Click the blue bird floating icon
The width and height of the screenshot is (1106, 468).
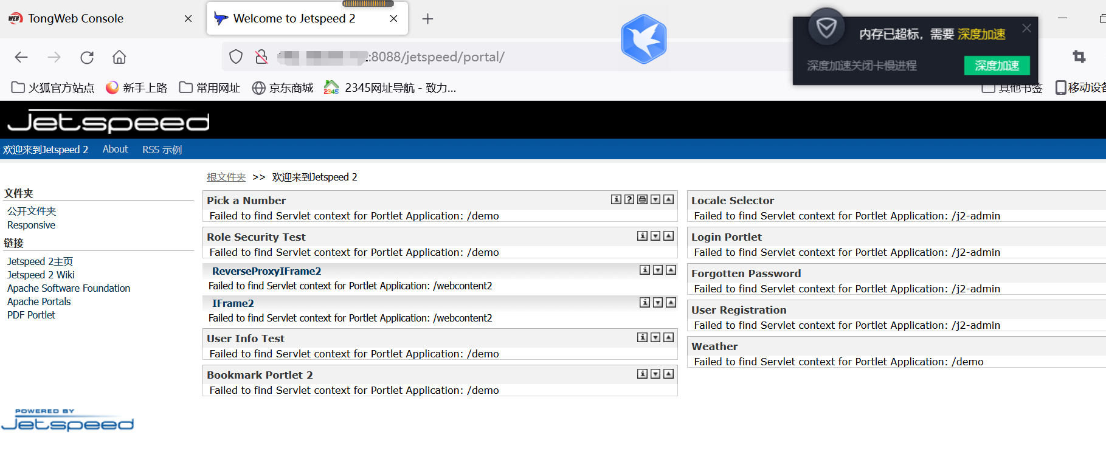644,40
